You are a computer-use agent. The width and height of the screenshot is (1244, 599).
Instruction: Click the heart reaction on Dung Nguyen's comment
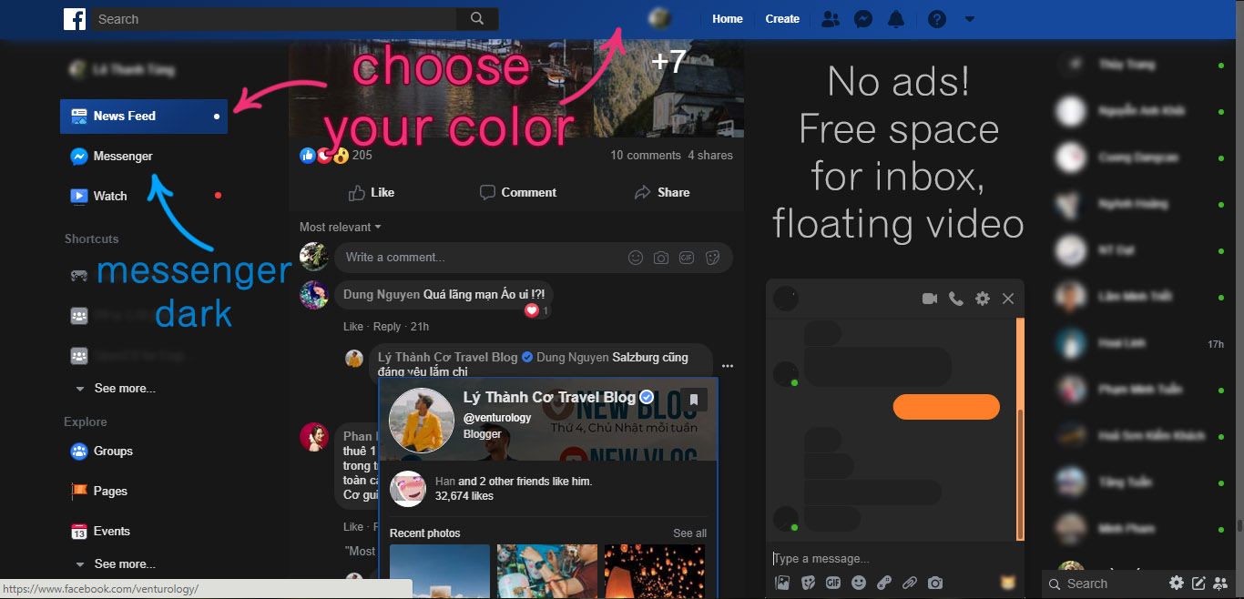[532, 310]
